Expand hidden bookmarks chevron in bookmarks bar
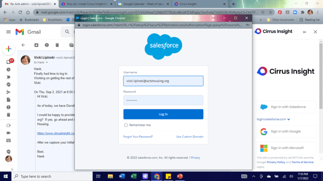 261,20
